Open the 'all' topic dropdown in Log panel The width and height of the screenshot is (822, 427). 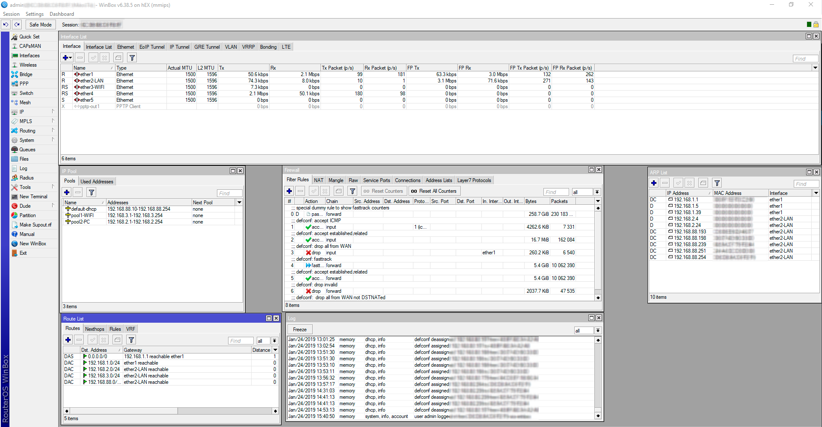(x=598, y=330)
